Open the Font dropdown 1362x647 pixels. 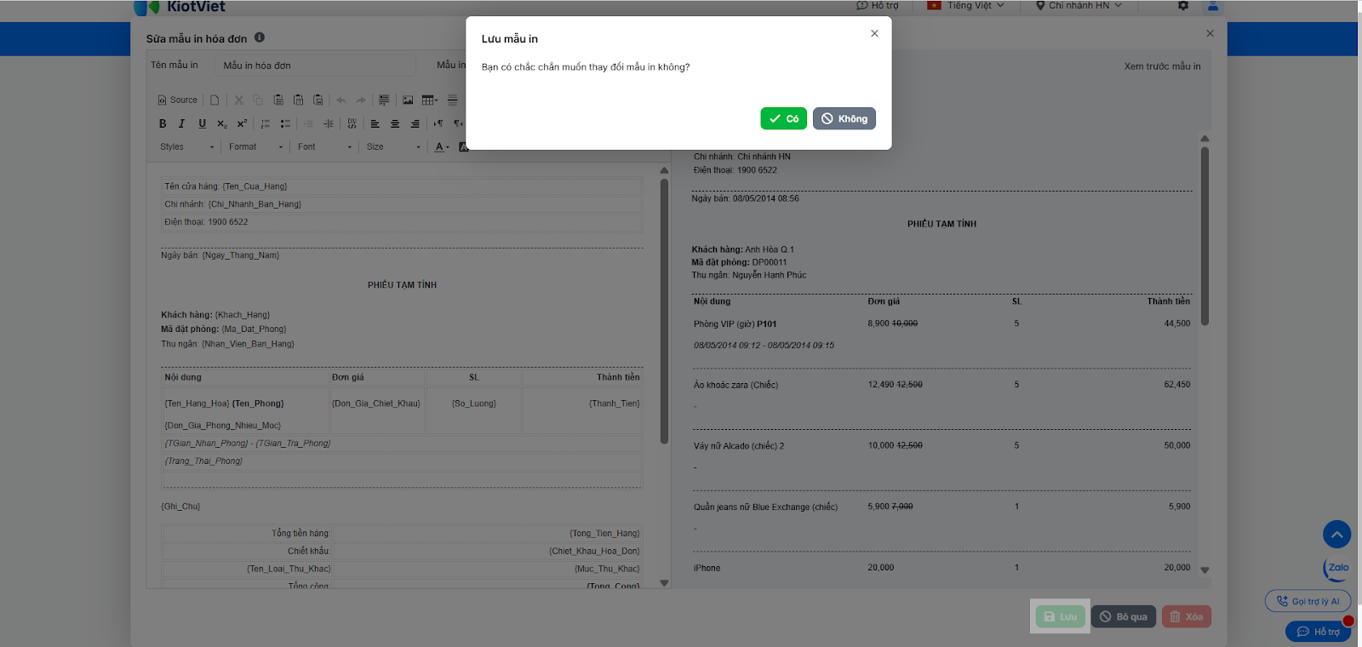pos(325,146)
